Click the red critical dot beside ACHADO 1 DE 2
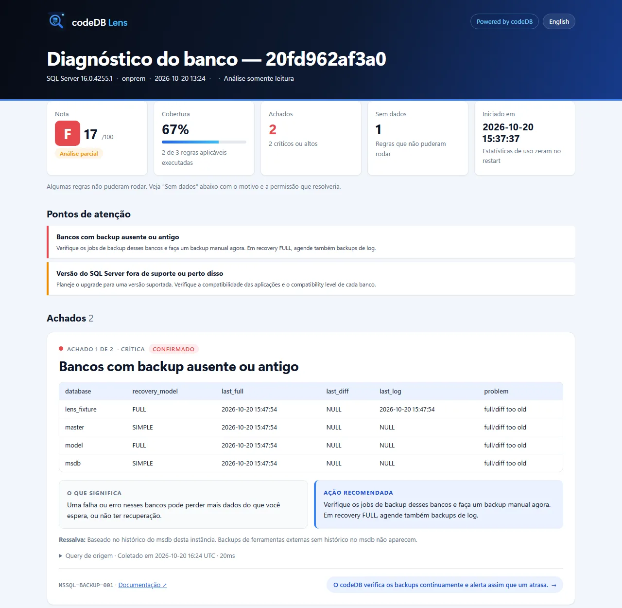The image size is (622, 608). tap(61, 349)
